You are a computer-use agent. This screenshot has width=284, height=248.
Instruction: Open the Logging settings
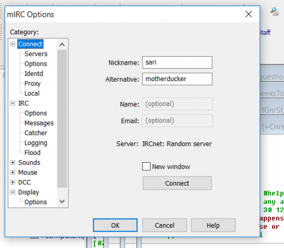tap(36, 143)
